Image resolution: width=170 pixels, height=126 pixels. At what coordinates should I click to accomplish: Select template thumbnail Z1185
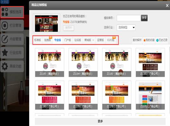tap(49, 63)
